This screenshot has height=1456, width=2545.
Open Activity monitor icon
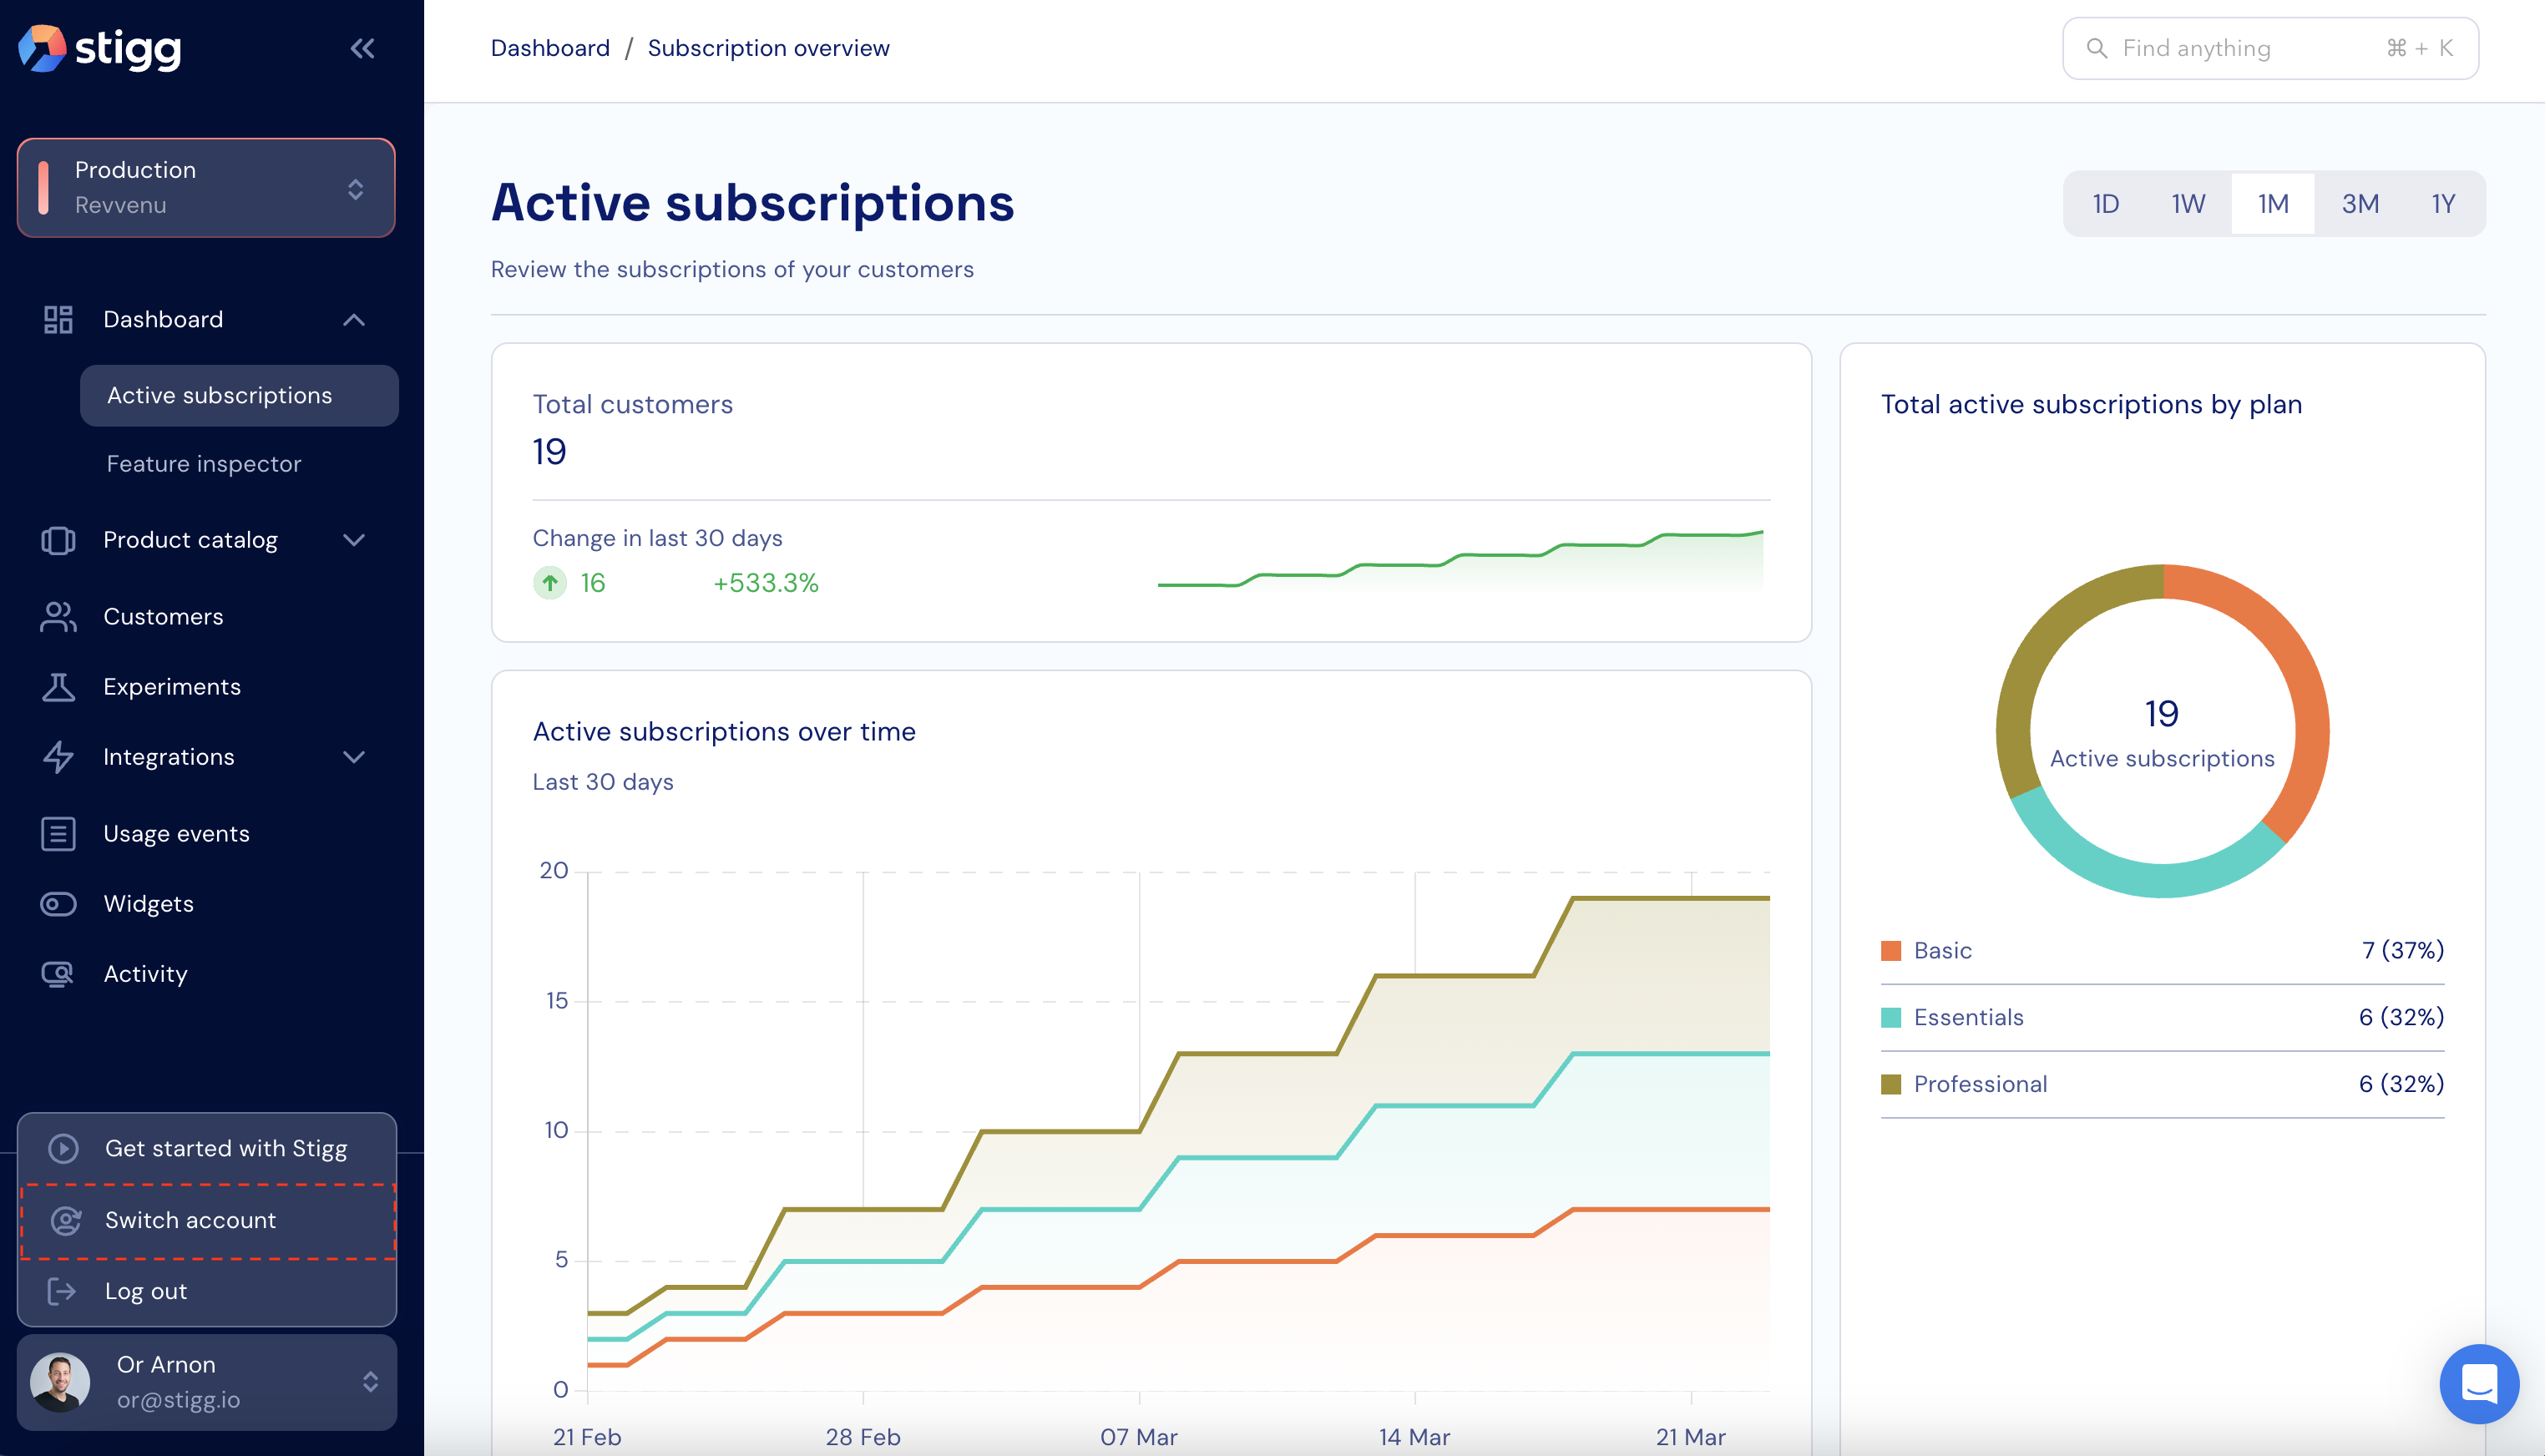point(58,974)
